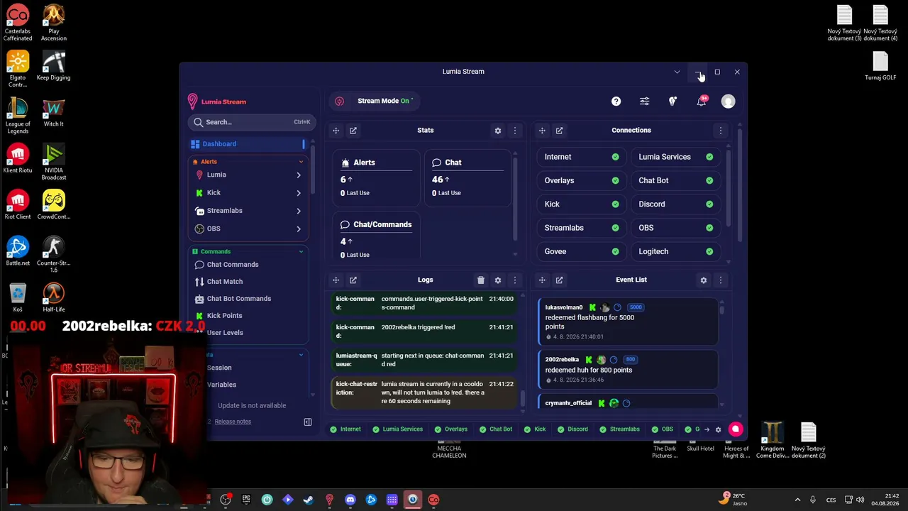This screenshot has width=908, height=511.
Task: Click the lukasvolman0 flashbang redemption event
Action: click(x=626, y=322)
